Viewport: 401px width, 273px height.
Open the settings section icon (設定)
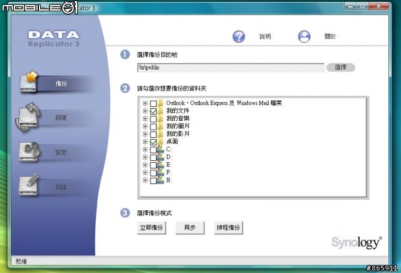pos(29,152)
